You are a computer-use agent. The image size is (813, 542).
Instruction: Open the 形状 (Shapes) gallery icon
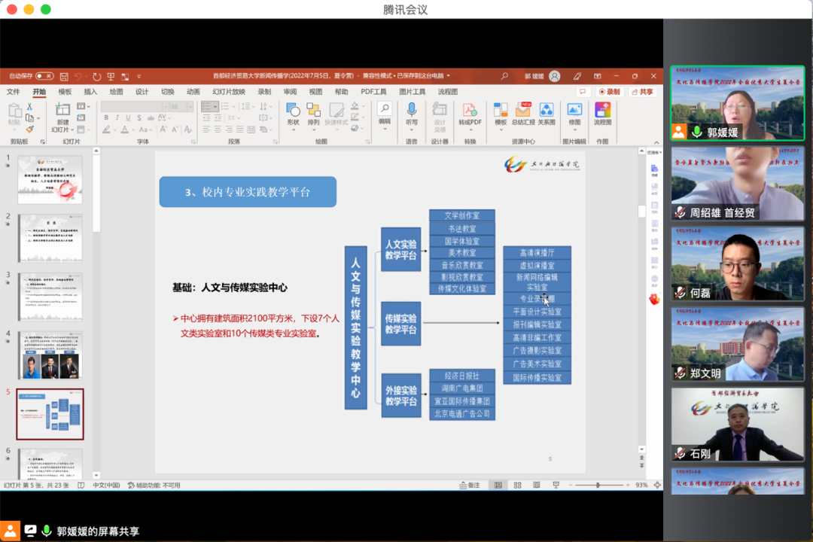(x=293, y=111)
